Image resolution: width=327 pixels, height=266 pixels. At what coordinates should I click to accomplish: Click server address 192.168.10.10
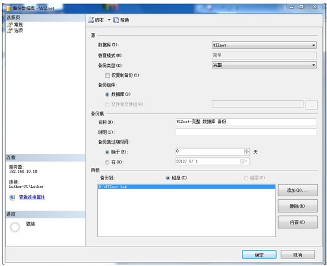pyautogui.click(x=23, y=171)
